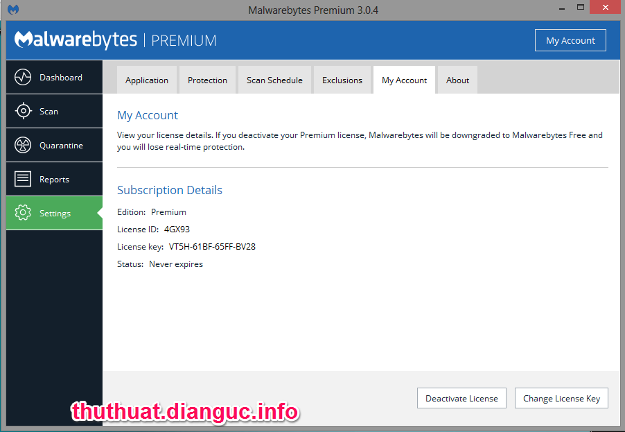
Task: Click the 'View your license details' description
Action: click(360, 141)
